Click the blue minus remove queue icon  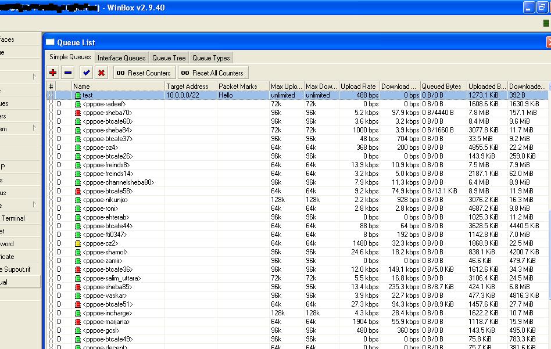point(68,73)
